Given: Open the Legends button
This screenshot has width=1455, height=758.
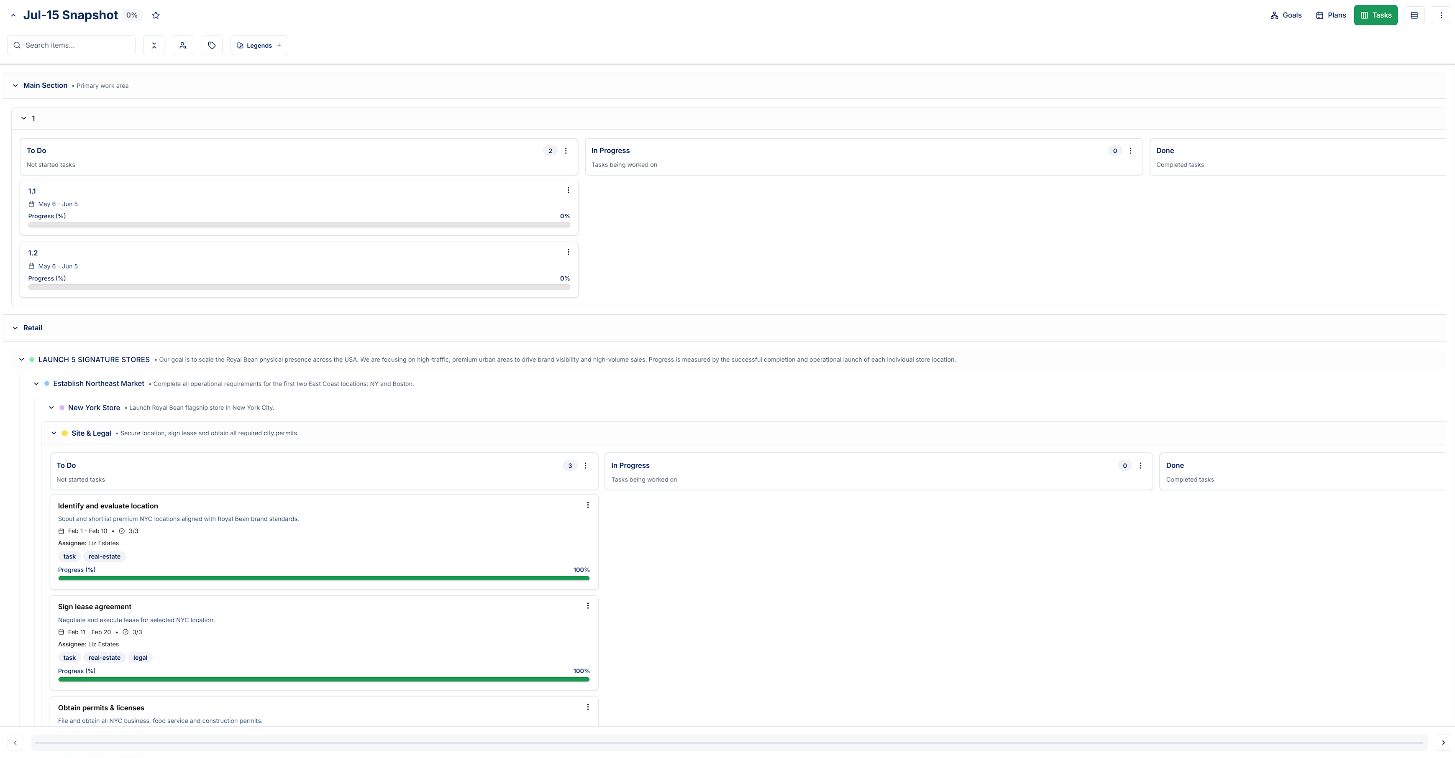Looking at the screenshot, I should 259,45.
